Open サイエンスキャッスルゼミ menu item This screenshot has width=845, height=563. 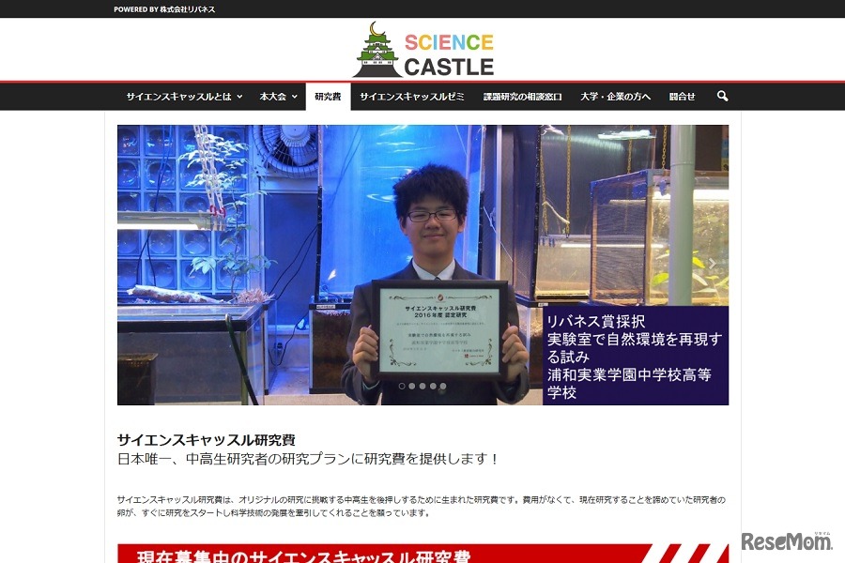pyautogui.click(x=411, y=96)
